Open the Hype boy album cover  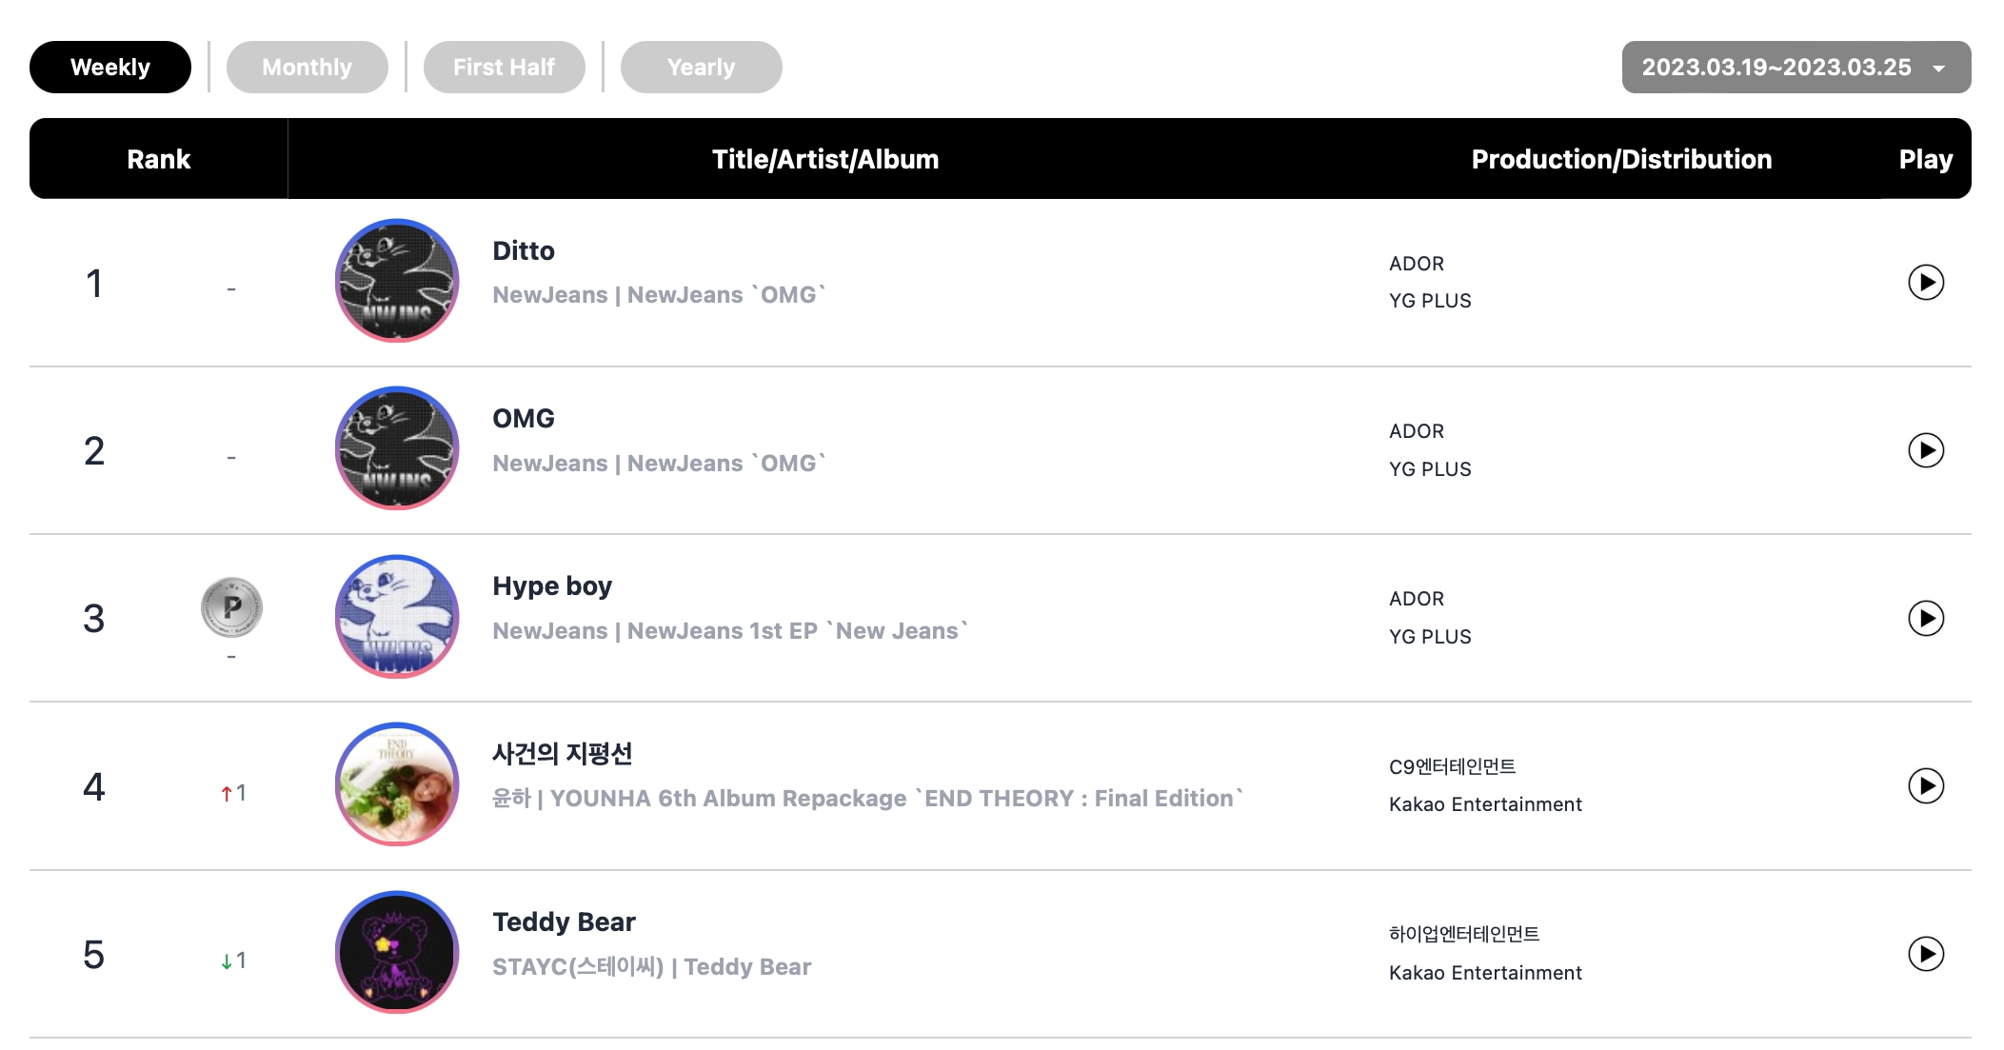(x=397, y=617)
